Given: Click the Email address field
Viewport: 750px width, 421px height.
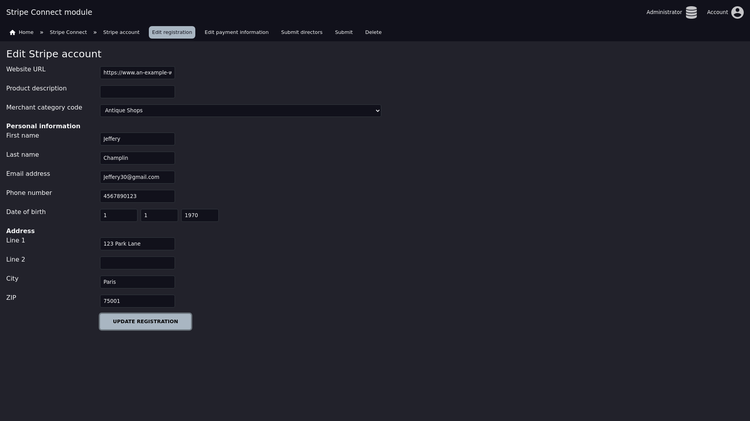Looking at the screenshot, I should tap(137, 177).
